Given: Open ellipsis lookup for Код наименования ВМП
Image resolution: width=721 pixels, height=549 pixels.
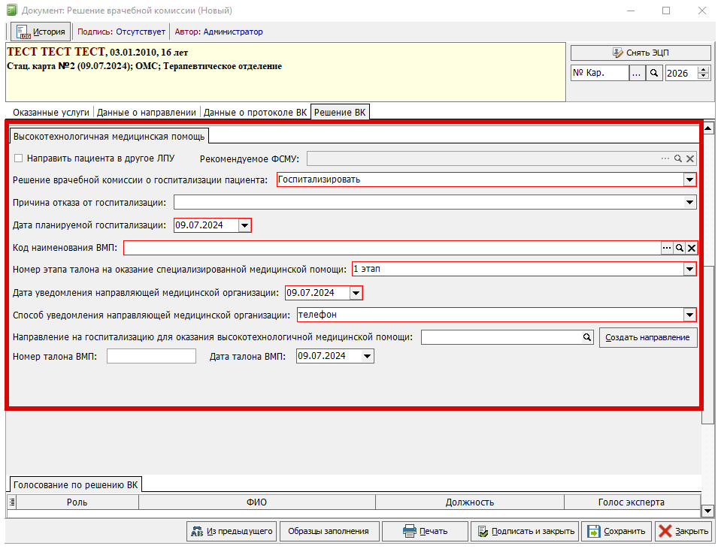Looking at the screenshot, I should [666, 248].
